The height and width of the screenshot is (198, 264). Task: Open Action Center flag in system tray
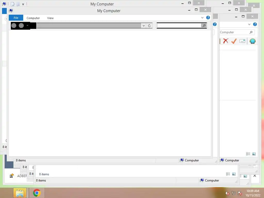(240, 193)
